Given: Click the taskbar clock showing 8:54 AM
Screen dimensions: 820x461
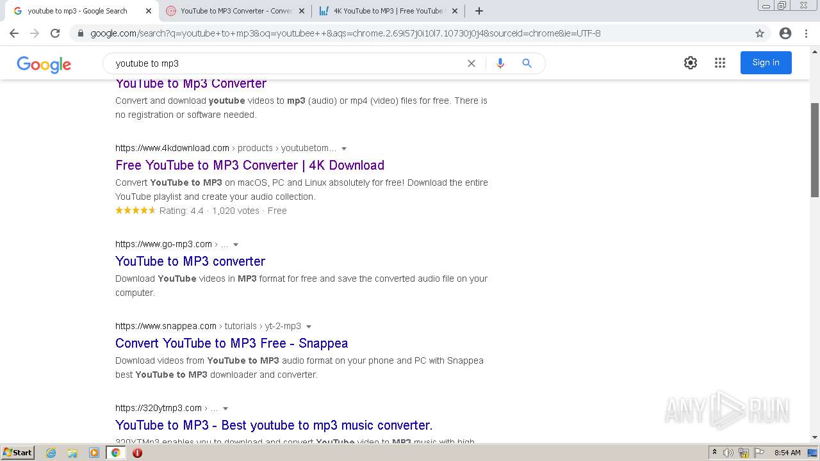Looking at the screenshot, I should tap(787, 453).
